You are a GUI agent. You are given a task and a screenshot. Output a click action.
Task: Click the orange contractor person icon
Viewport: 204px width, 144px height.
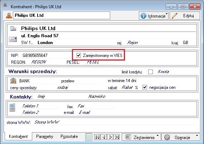[x=9, y=16]
